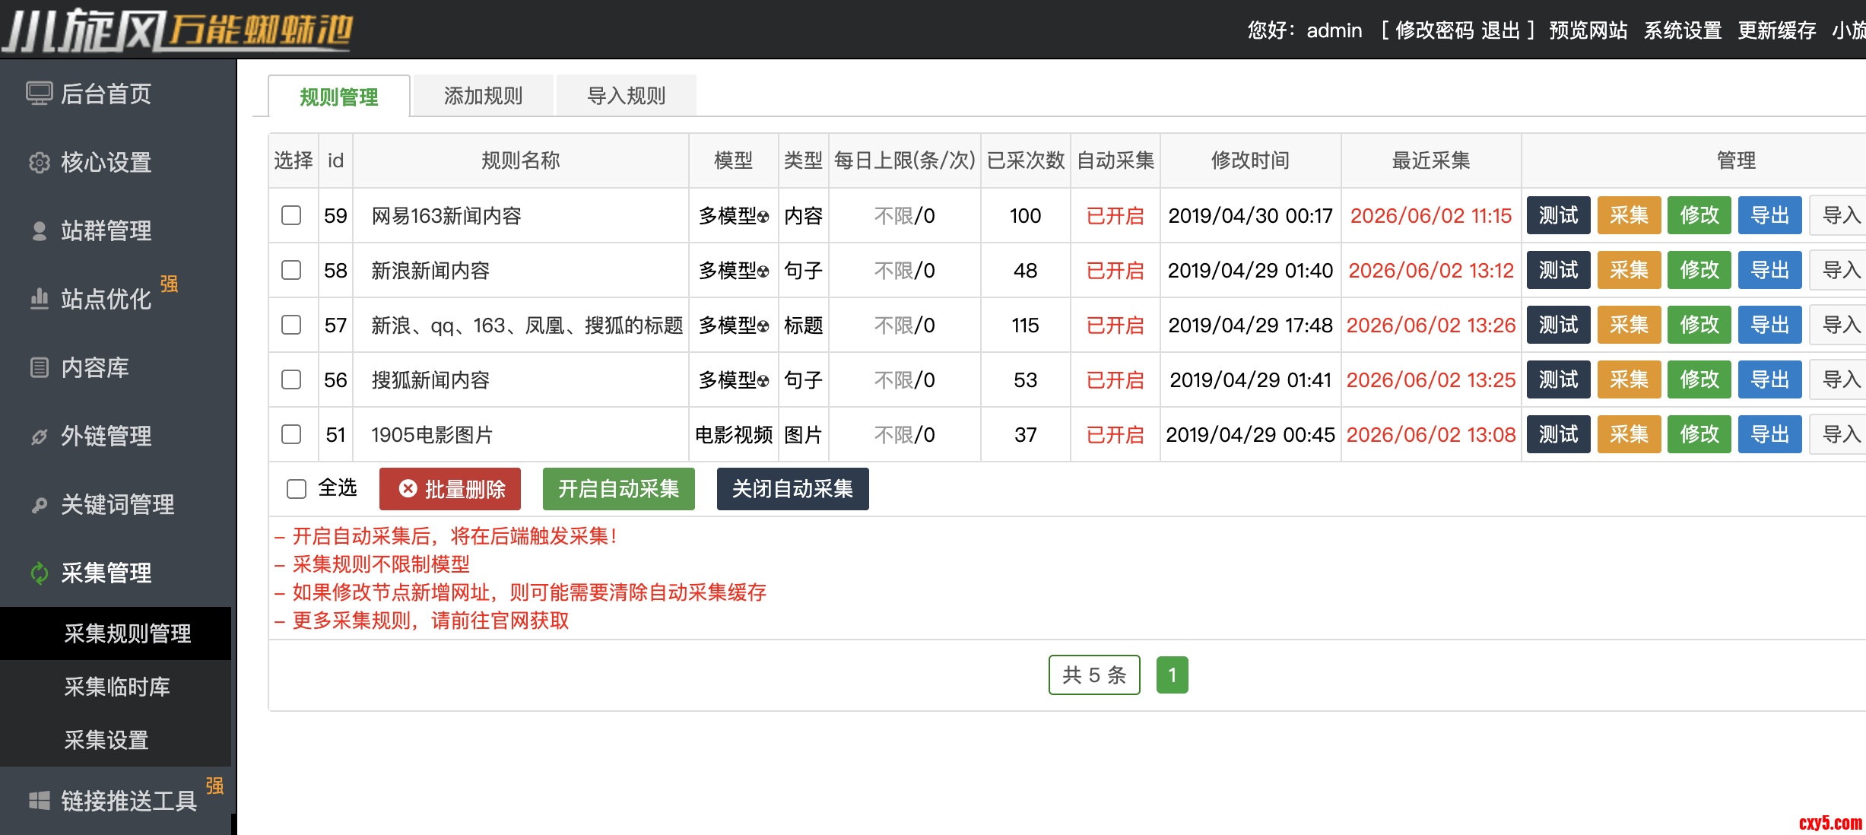Click the document icon beside 内容库

40,367
